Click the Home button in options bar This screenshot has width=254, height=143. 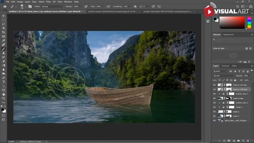5,6
